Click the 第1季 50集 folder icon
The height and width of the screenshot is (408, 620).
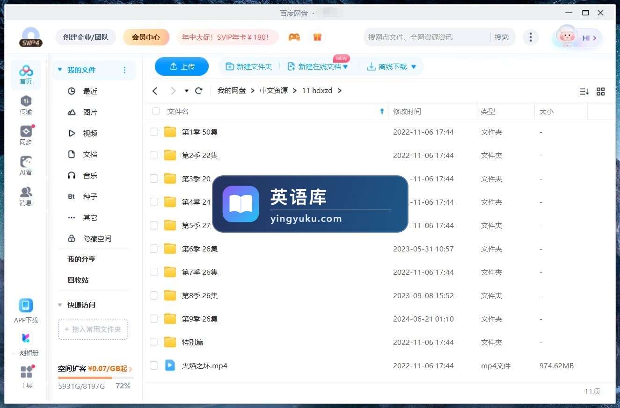(x=170, y=132)
